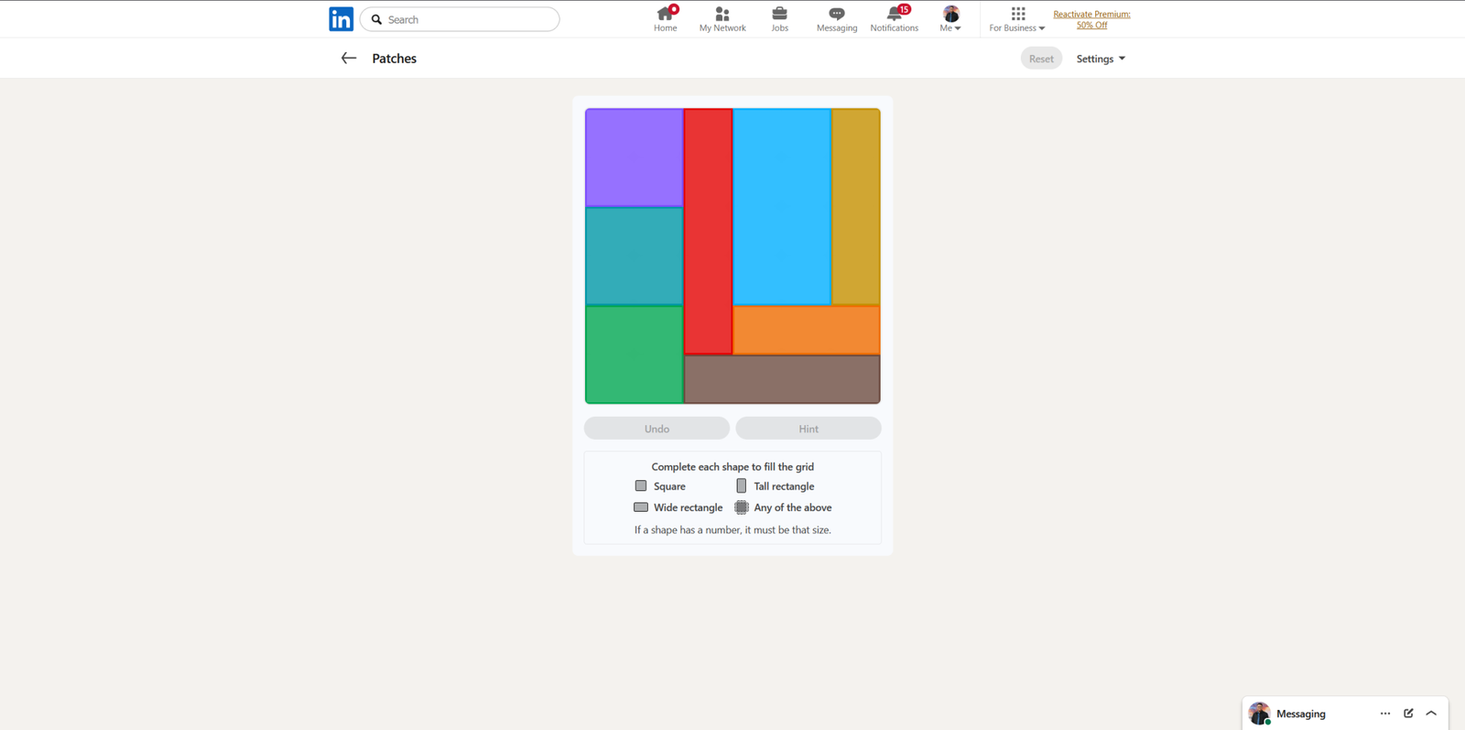Image resolution: width=1465 pixels, height=730 pixels.
Task: Open the For Business dropdown
Action: [x=1016, y=19]
